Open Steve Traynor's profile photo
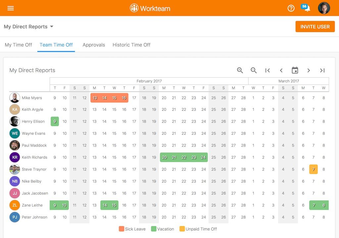339x238 pixels. tap(15, 169)
